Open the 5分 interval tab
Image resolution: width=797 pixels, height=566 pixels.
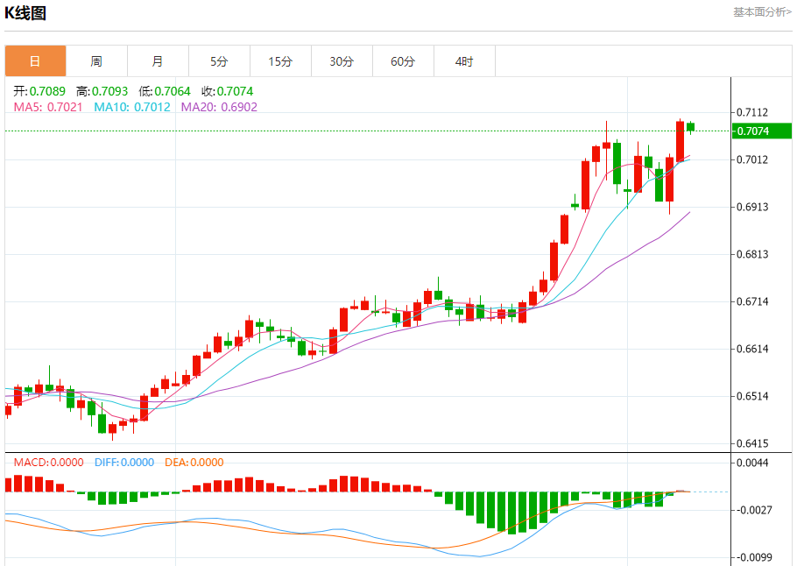tap(219, 61)
